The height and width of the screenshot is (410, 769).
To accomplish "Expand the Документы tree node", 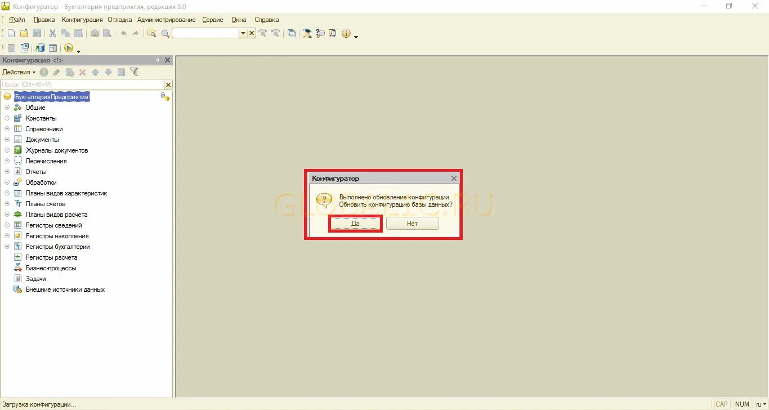I will 7,140.
